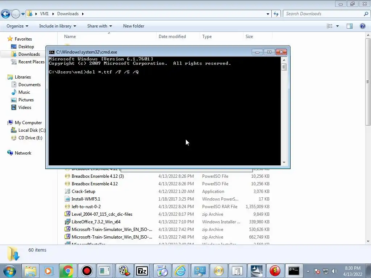Click the search magnifier icon
Image resolution: width=371 pixels, height=278 pixels.
click(x=366, y=14)
